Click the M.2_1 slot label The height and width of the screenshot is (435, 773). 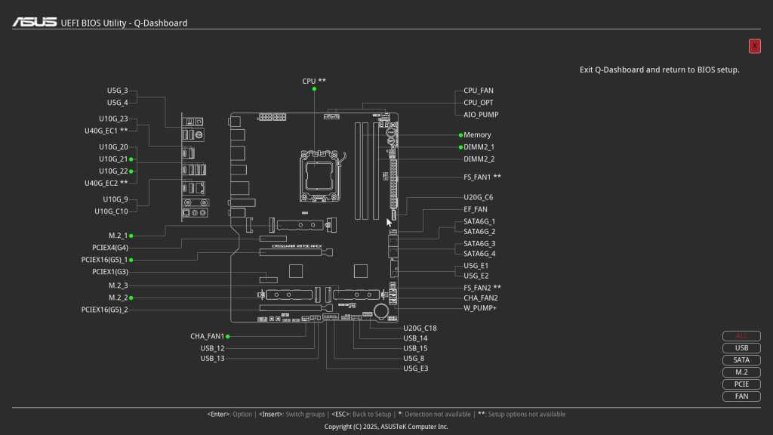118,236
